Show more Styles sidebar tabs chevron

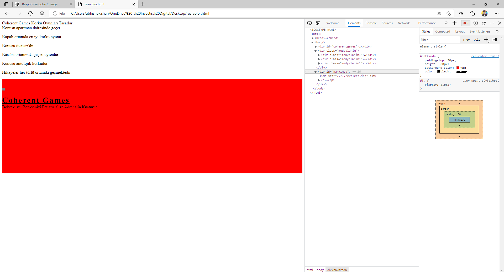pos(497,31)
